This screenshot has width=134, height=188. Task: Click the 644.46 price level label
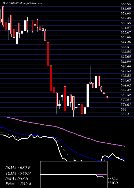coord(125,42)
